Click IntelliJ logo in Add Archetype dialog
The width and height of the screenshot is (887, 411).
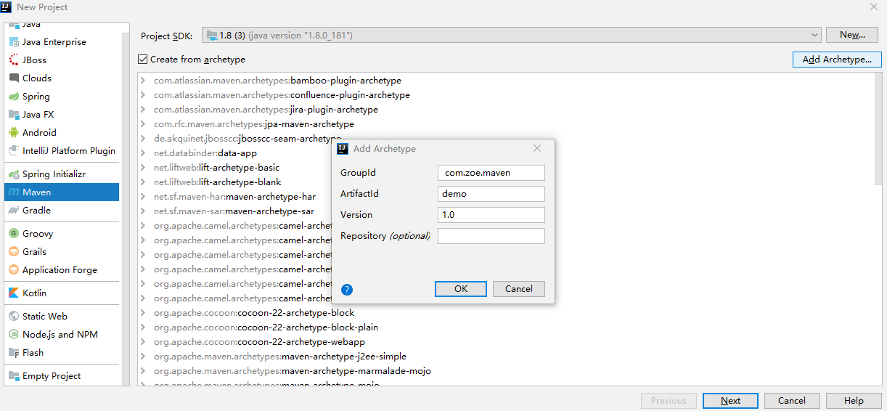[343, 149]
